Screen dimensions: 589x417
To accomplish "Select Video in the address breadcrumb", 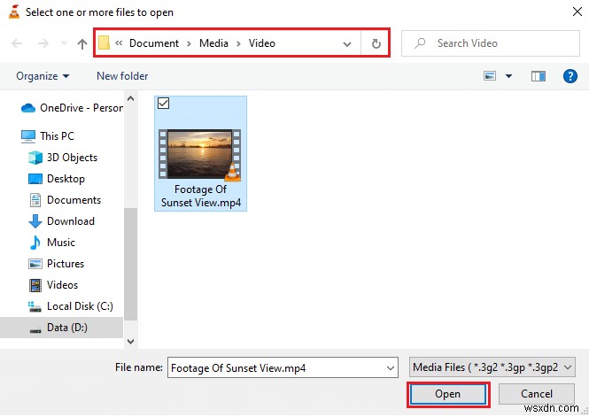I will 262,43.
